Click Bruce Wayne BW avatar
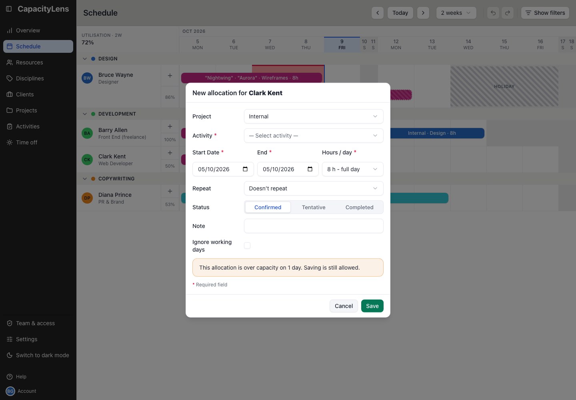 [87, 78]
